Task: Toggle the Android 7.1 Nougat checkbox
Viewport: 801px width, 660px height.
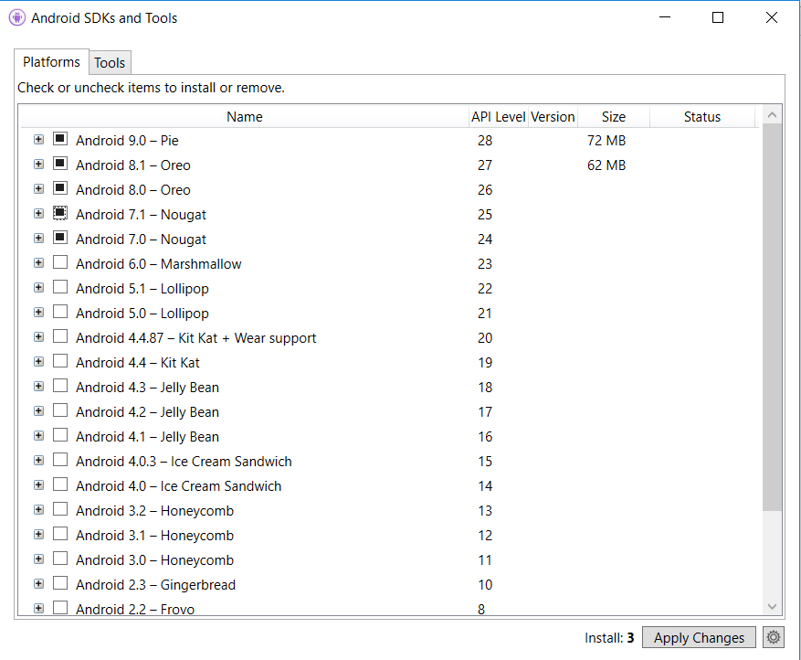Action: [x=60, y=212]
